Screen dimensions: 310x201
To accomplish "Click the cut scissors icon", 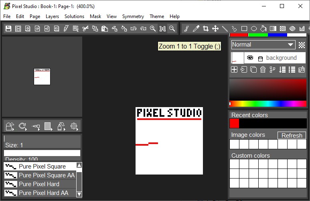I will [85, 29].
